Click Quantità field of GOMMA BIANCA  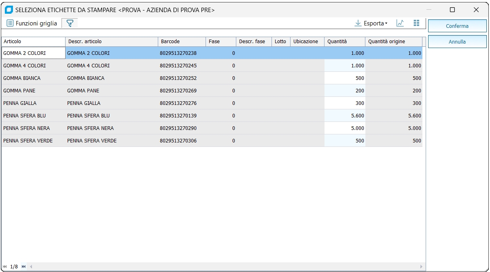click(345, 78)
